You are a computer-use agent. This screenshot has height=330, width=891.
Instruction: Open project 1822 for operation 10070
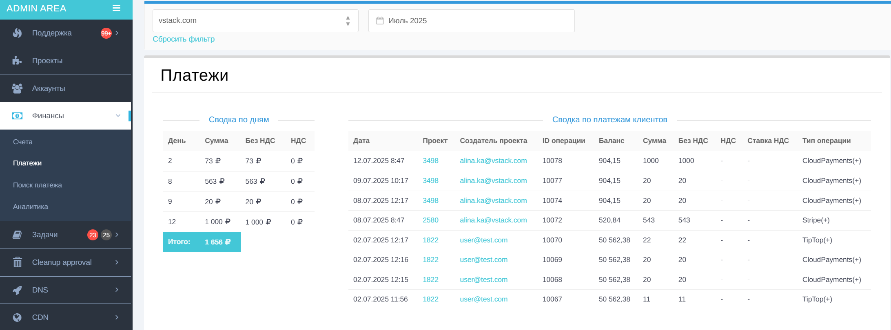(x=430, y=240)
